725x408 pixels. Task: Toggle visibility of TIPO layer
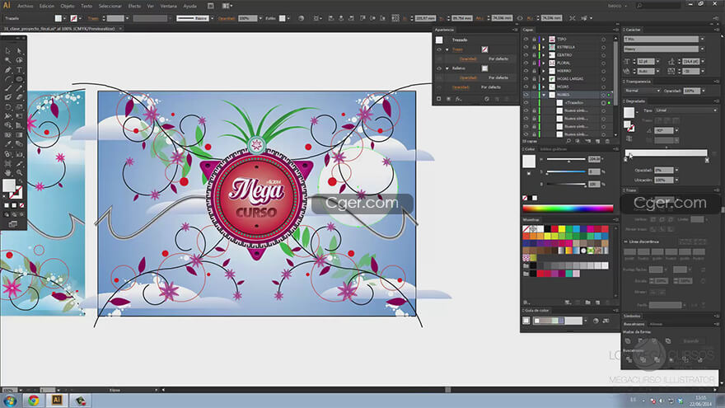(526, 40)
